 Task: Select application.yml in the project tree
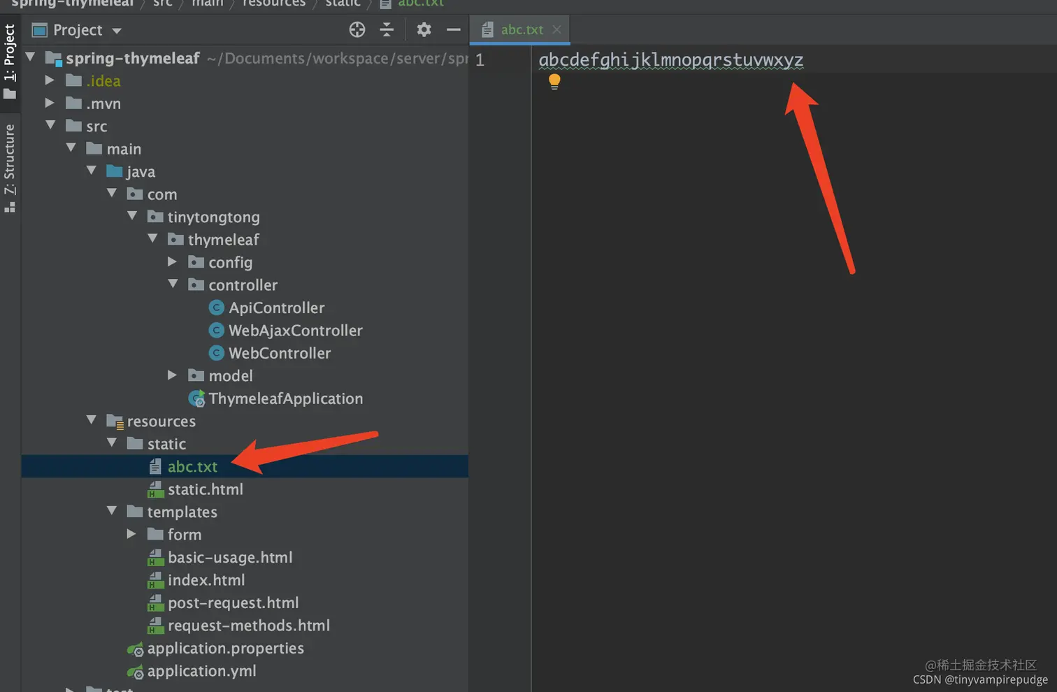tap(201, 671)
